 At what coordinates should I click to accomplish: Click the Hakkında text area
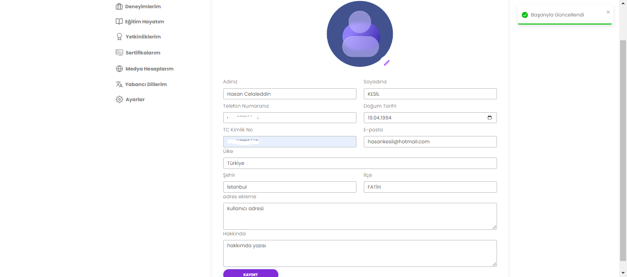[360, 253]
